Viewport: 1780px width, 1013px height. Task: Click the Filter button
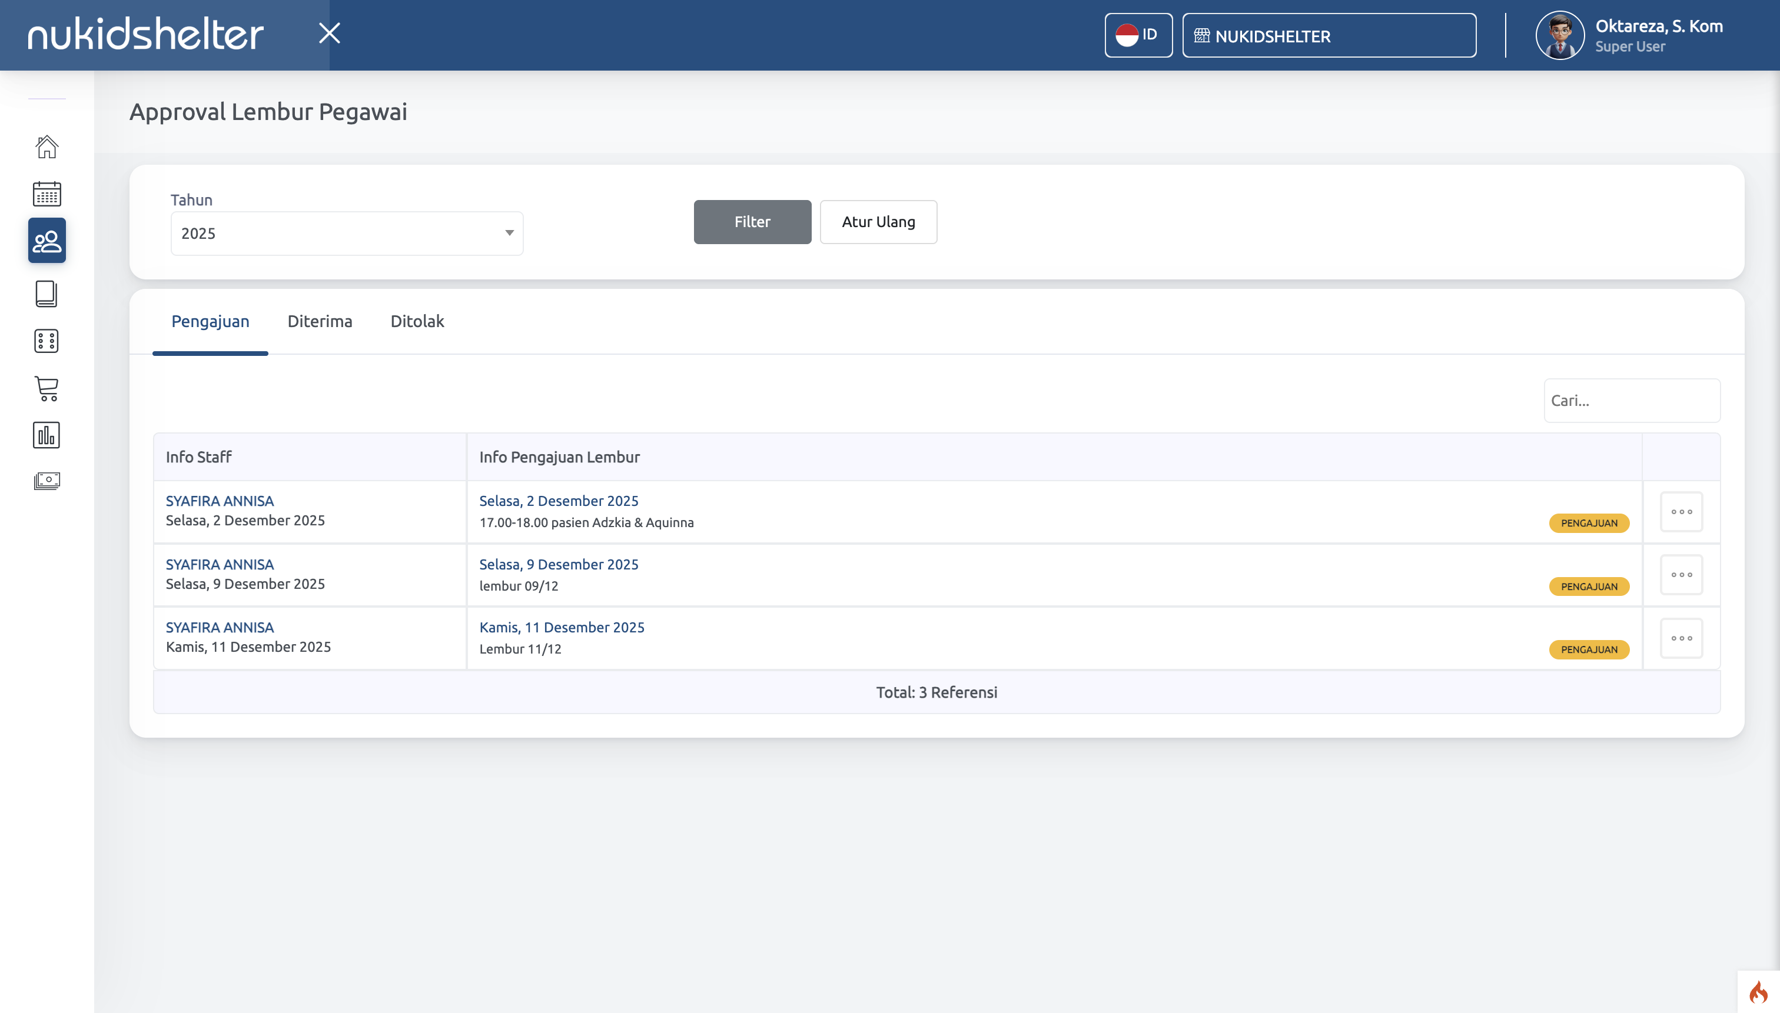click(x=752, y=222)
